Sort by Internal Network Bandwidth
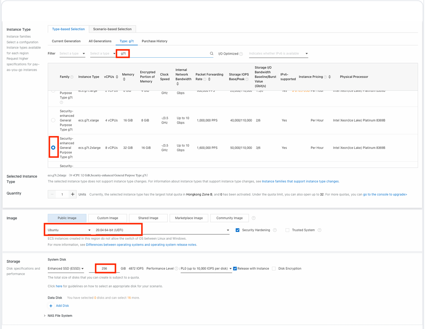 [x=177, y=84]
